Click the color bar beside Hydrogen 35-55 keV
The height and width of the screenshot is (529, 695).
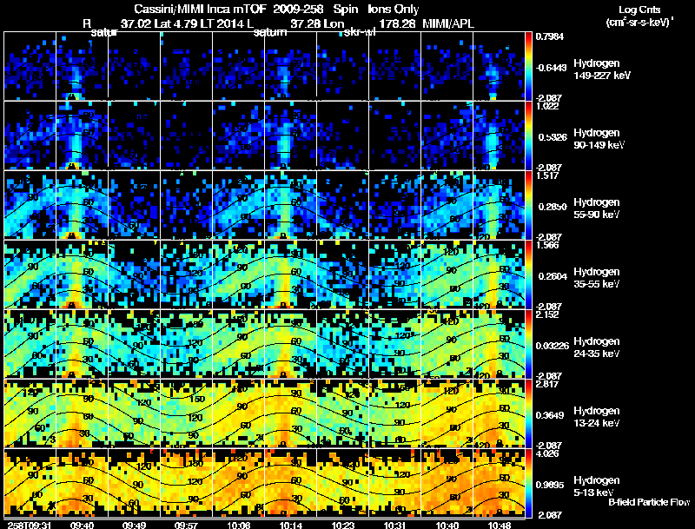pyautogui.click(x=528, y=274)
